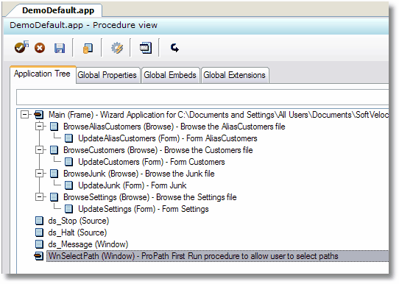Select ds_Message (Window) tree row

[x=88, y=244]
